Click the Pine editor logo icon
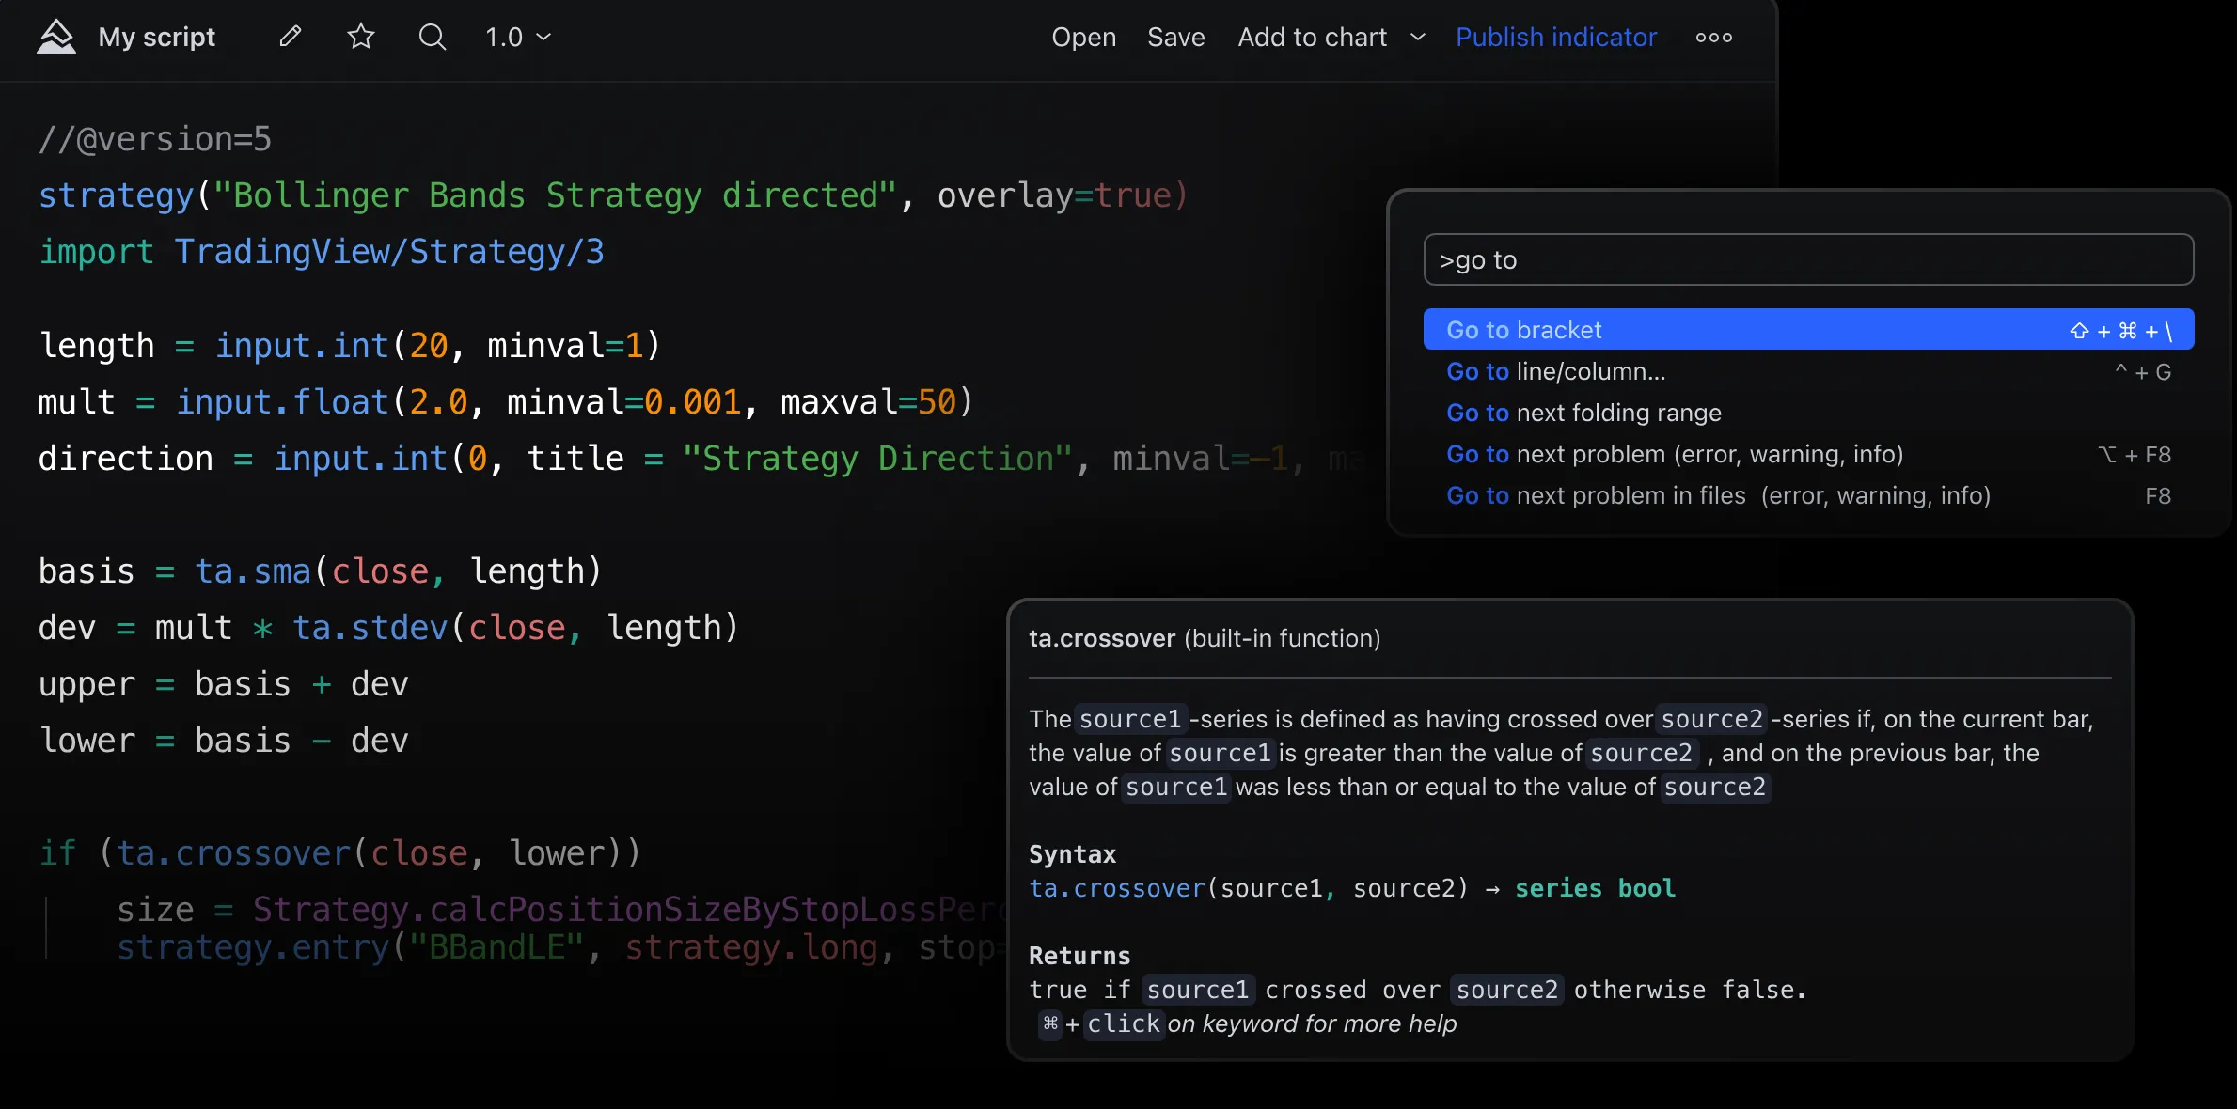Screen dimensions: 2237x1109 [x=55, y=37]
